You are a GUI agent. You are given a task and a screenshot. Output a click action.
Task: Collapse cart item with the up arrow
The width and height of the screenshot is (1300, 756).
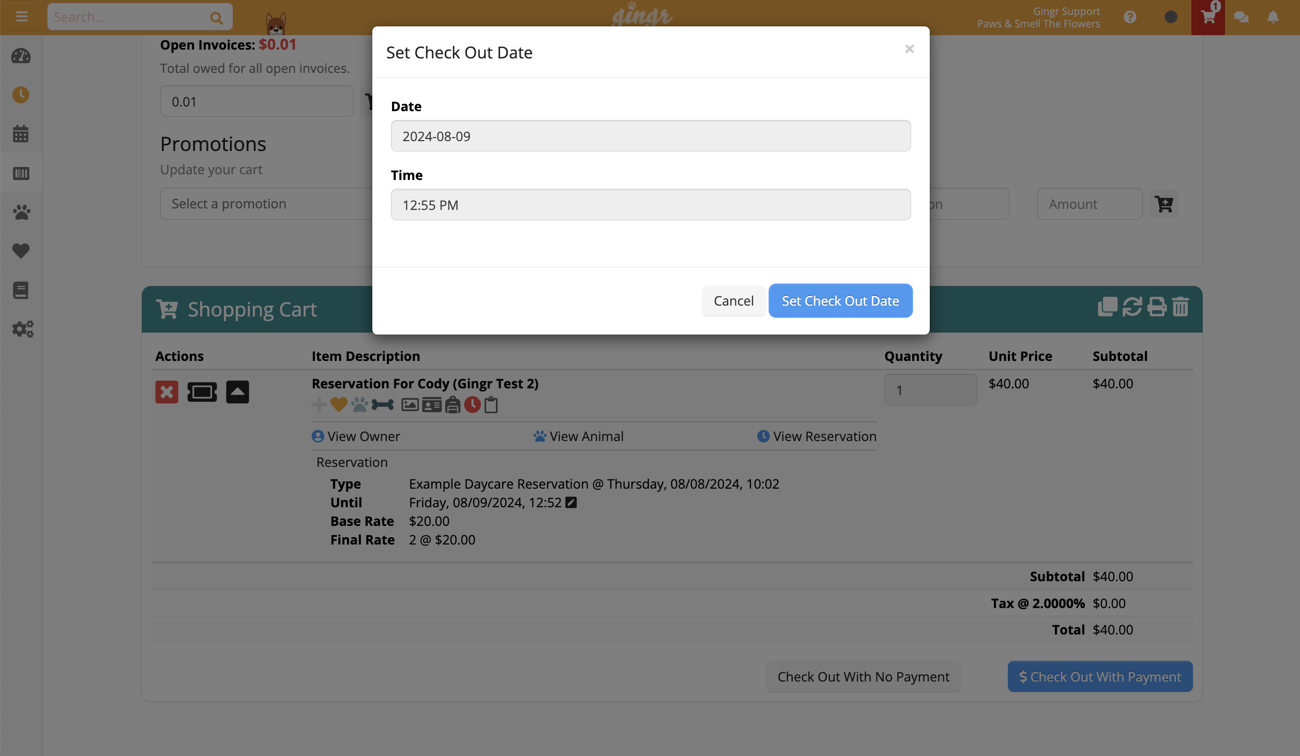click(237, 392)
